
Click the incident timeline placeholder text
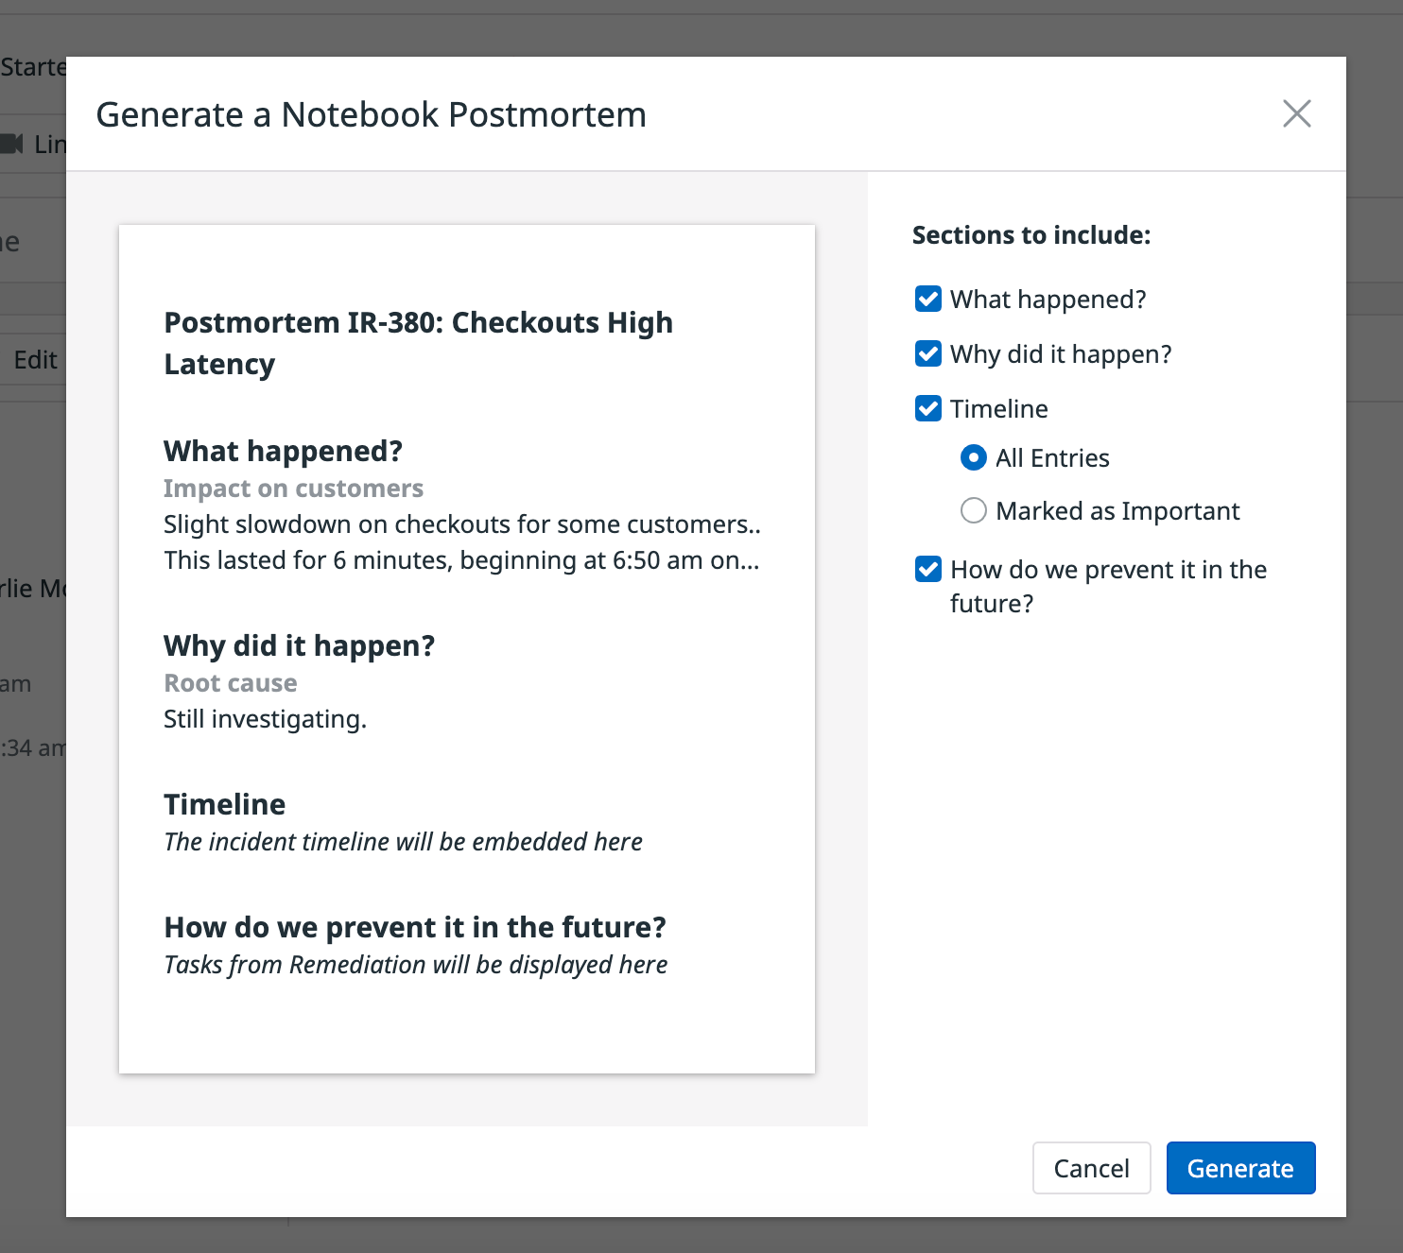tap(403, 841)
